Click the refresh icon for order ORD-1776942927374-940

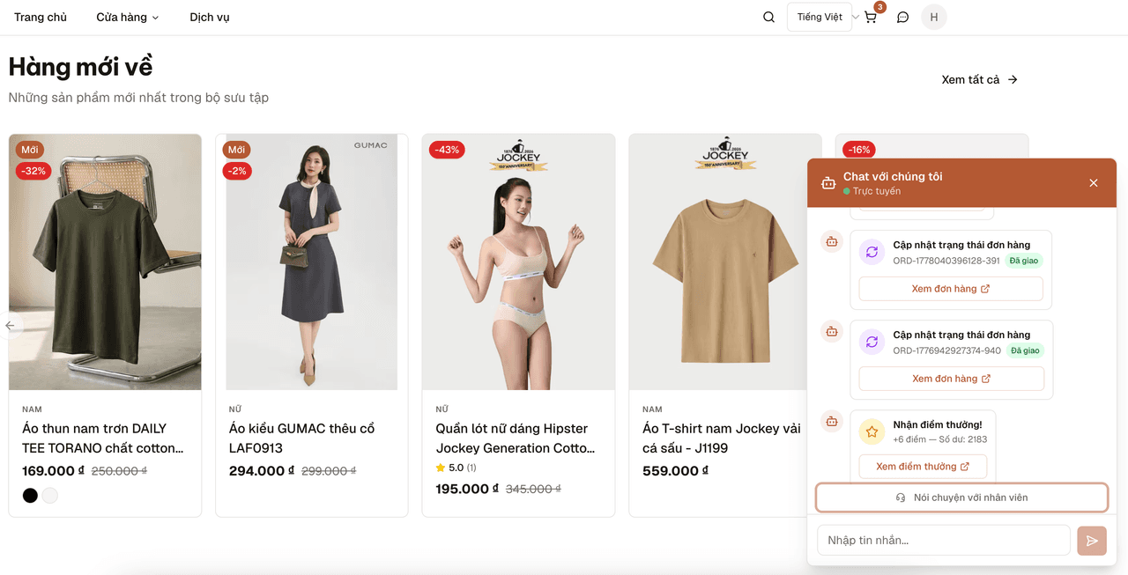(x=872, y=342)
